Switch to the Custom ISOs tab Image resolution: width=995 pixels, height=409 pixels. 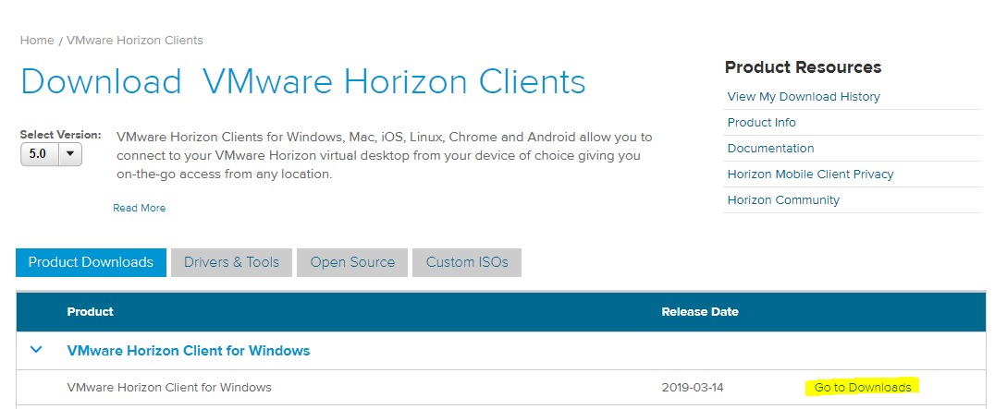pyautogui.click(x=467, y=262)
